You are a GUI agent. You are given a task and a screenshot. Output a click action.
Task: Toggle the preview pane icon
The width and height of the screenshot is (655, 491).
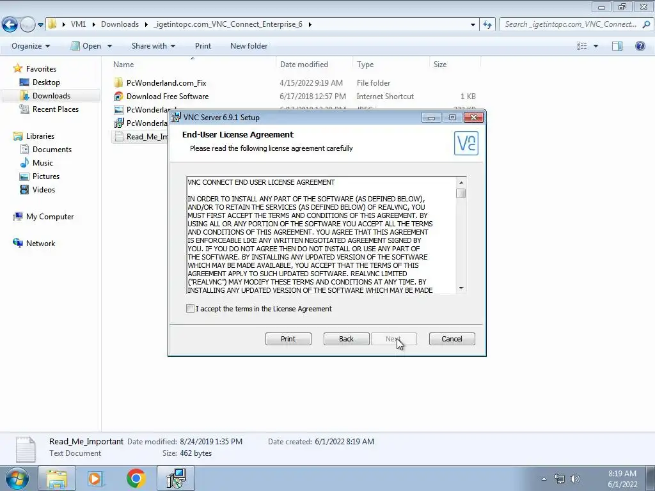click(x=617, y=46)
